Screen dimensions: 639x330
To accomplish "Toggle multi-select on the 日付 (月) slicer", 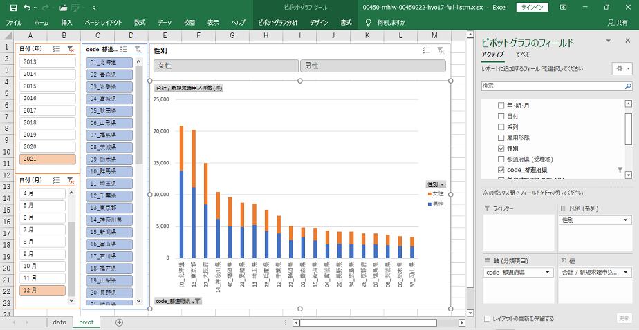I will click(x=57, y=180).
